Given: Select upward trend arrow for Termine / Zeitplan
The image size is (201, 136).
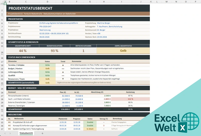Looking at the screenshot, I should pos(63,65).
